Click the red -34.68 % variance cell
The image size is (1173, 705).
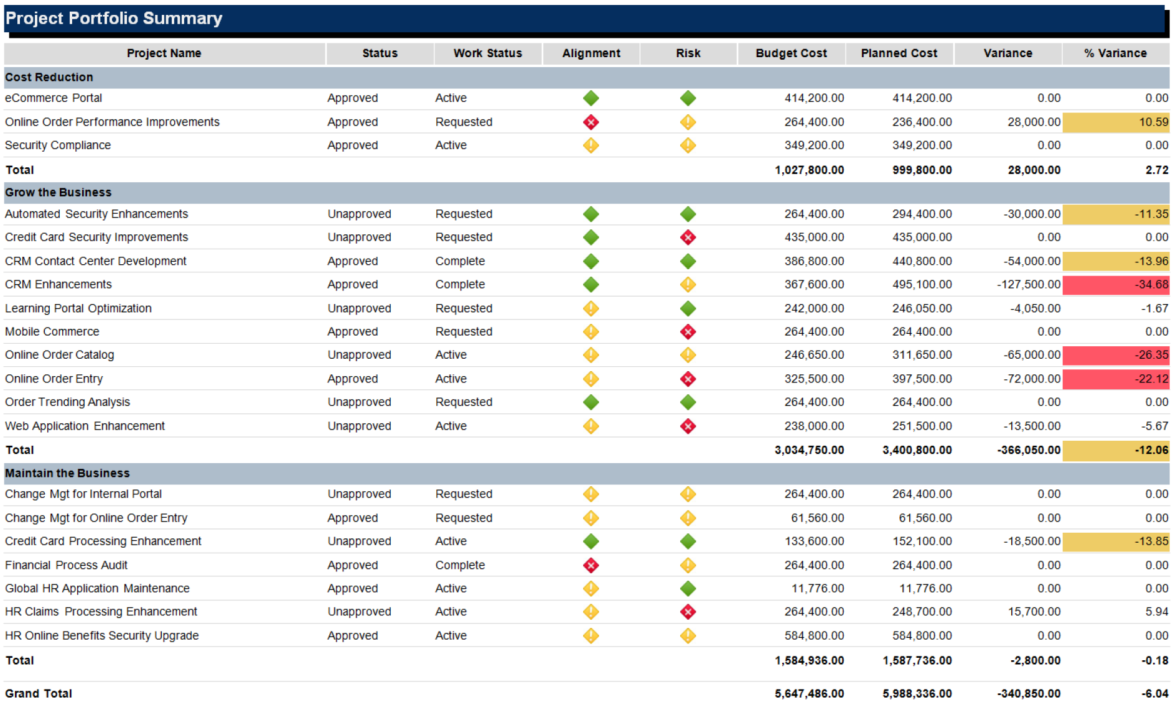(1116, 285)
